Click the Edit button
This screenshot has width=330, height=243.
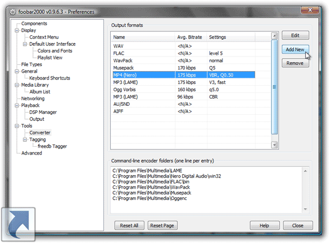click(295, 35)
